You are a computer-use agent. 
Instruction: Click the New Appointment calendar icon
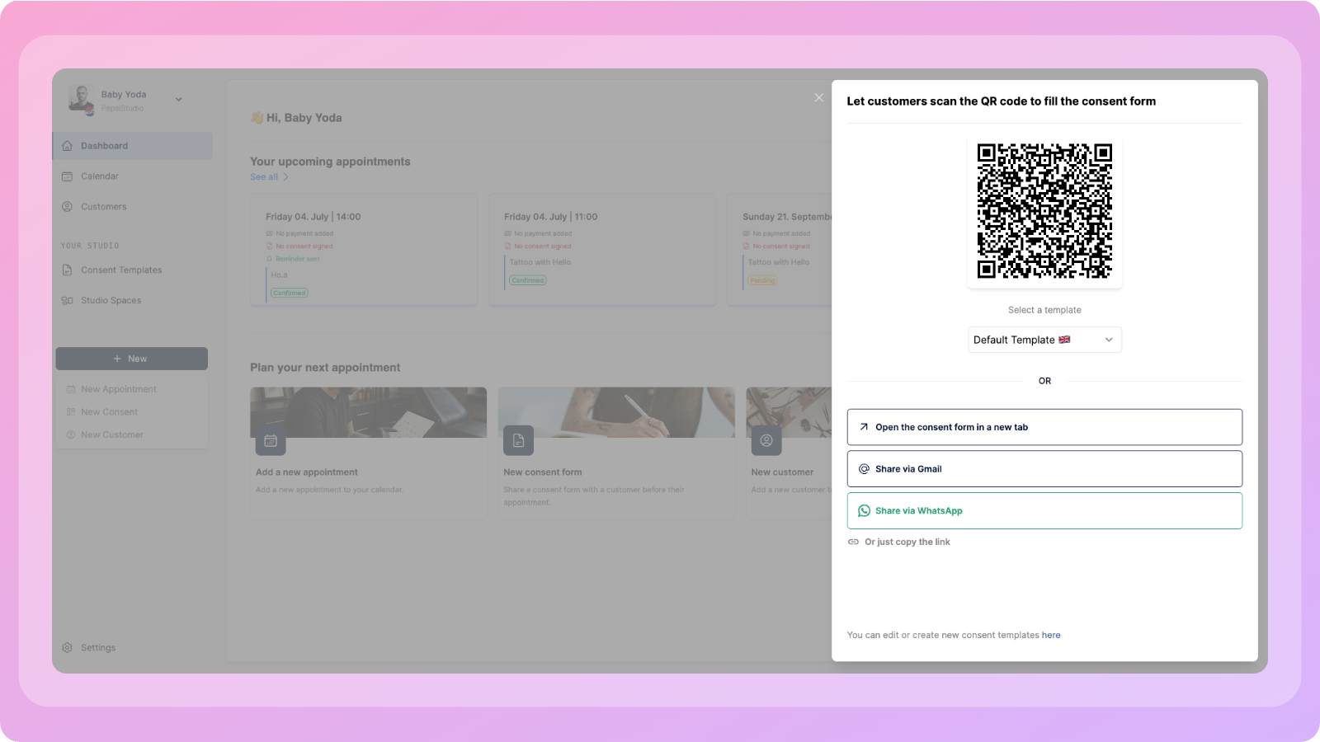click(x=71, y=389)
